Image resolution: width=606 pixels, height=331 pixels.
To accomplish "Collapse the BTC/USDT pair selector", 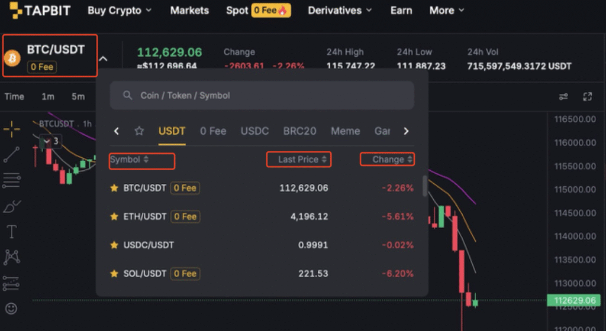I will click(103, 59).
